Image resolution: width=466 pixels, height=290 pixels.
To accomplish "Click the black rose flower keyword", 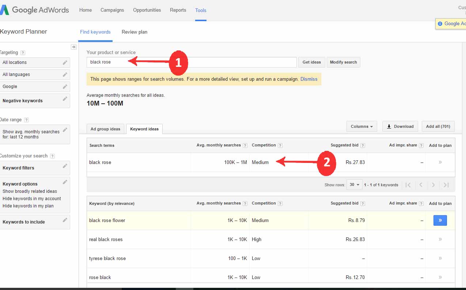I will tap(107, 221).
